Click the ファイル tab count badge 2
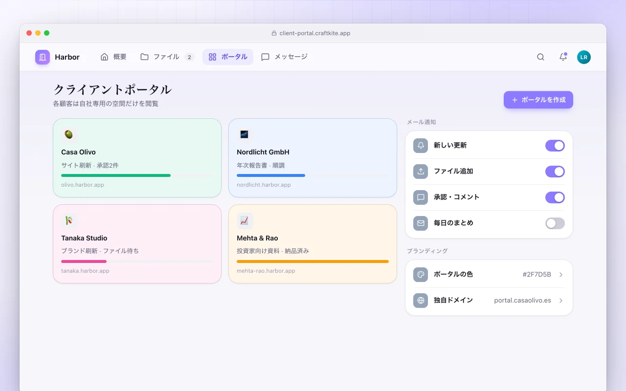Screen dimensions: 626x391 tap(189, 57)
